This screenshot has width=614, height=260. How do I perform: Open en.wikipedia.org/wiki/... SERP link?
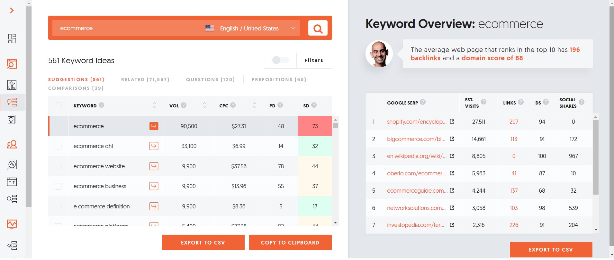point(417,156)
